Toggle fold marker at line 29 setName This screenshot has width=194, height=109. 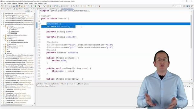tap(41, 68)
